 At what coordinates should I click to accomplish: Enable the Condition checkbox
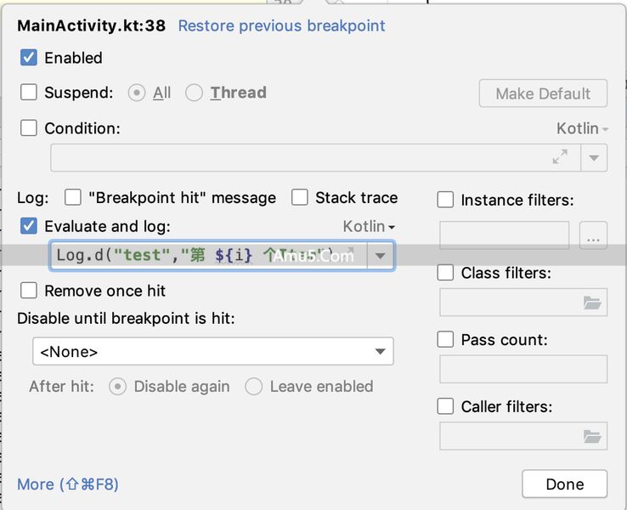point(29,128)
